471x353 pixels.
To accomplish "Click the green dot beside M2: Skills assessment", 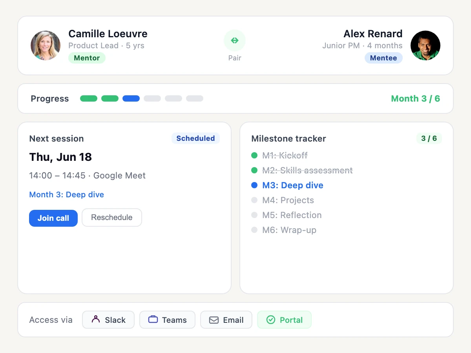I will pyautogui.click(x=254, y=170).
